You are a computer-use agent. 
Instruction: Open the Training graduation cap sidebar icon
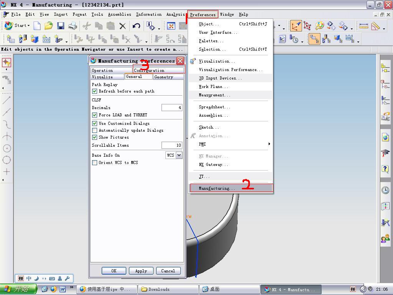(385, 153)
